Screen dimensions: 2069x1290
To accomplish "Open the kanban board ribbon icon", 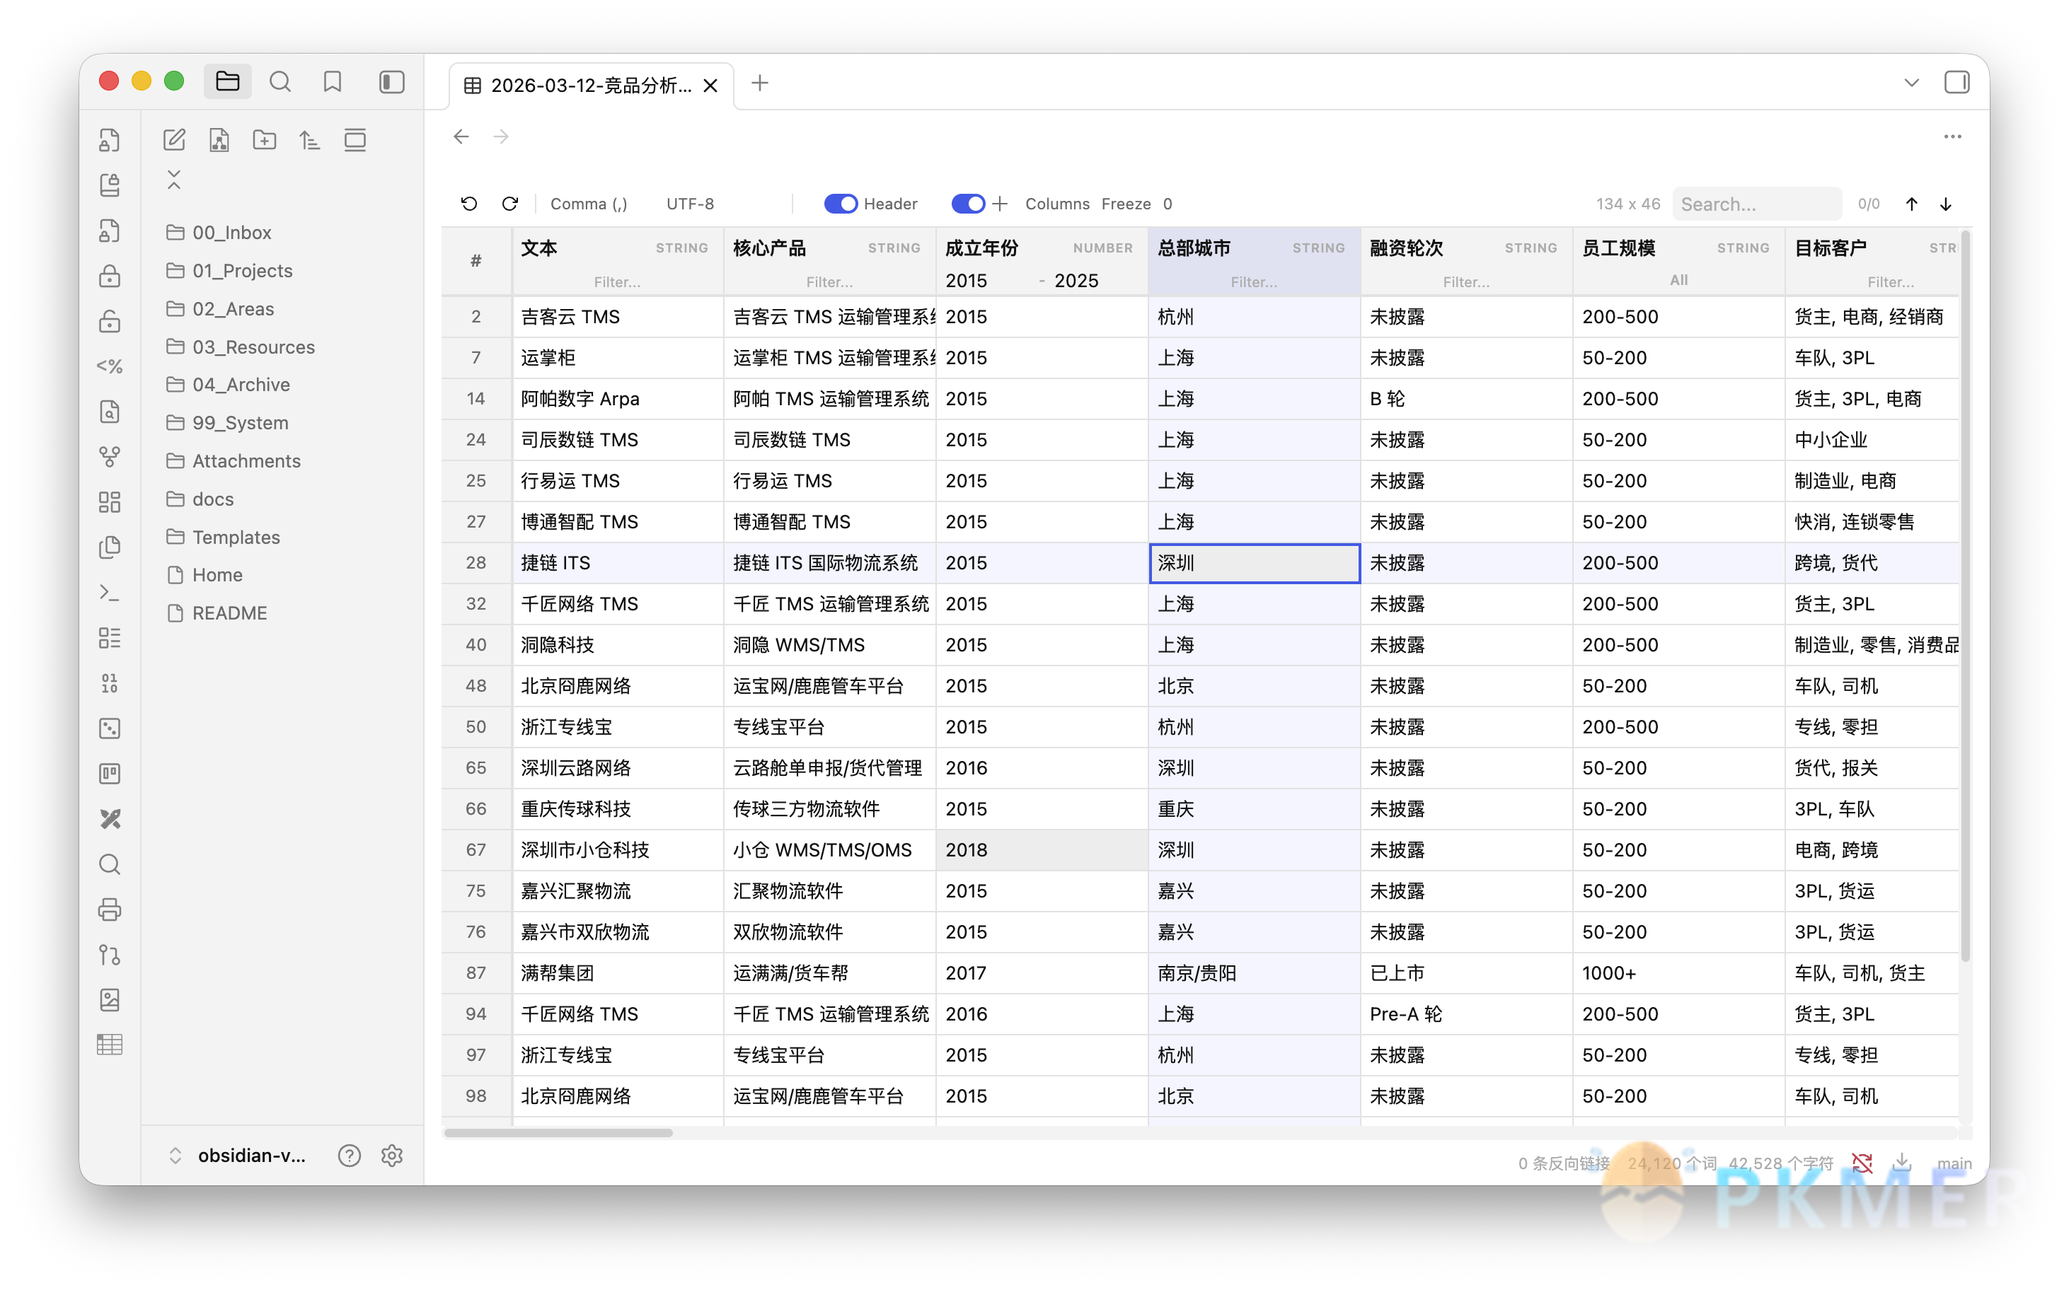I will coord(110,774).
